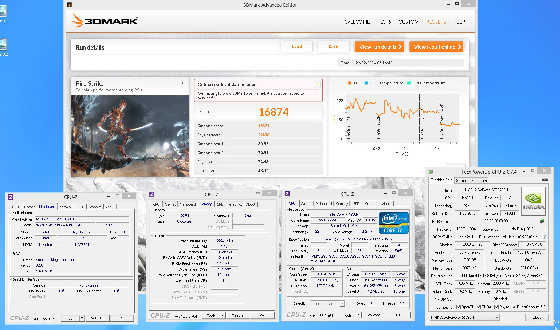Switch to the WELCOME page
This screenshot has height=330, width=560.
tap(357, 22)
